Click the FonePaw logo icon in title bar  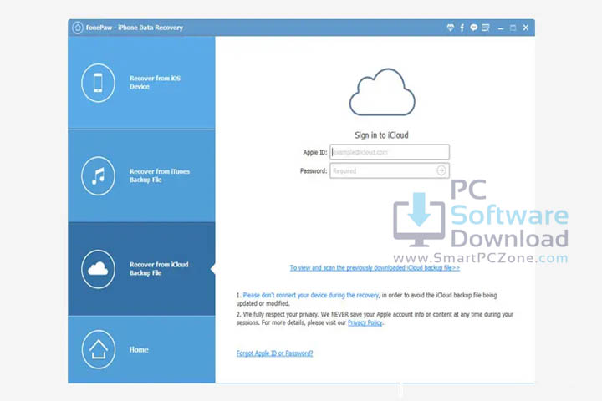(x=78, y=28)
